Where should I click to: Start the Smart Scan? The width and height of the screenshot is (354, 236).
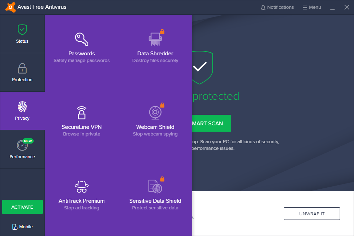[212, 123]
